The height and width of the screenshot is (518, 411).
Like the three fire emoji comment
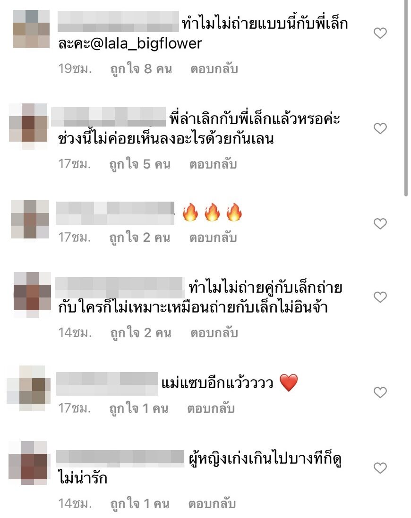tap(380, 224)
